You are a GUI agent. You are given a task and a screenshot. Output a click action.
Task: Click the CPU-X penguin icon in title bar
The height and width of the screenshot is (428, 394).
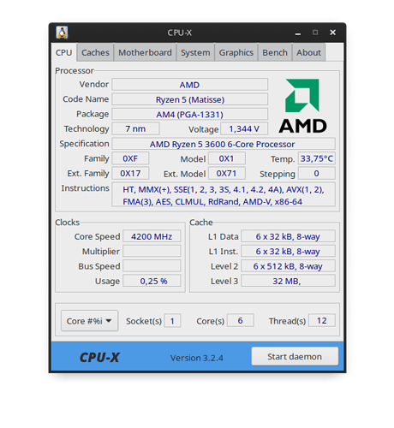pyautogui.click(x=62, y=33)
